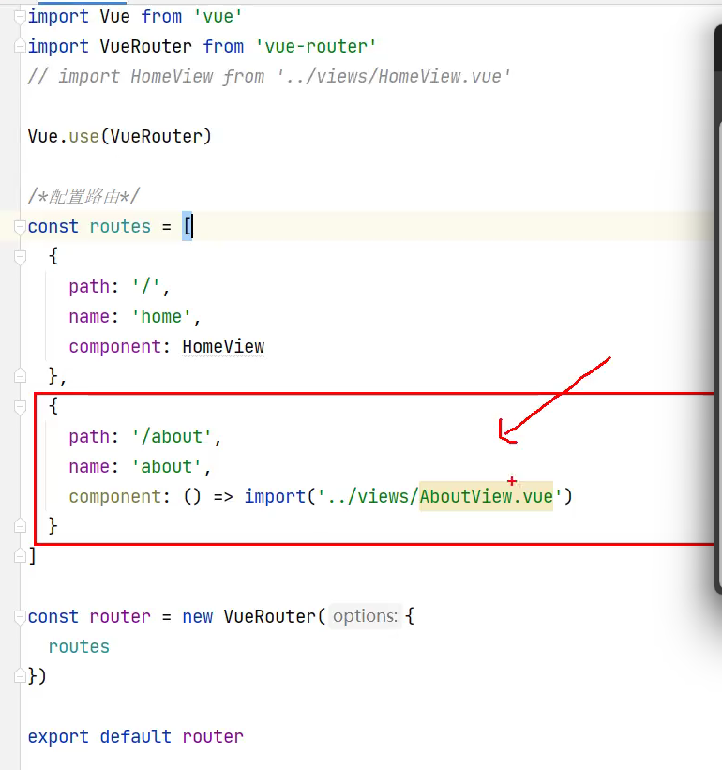This screenshot has height=770, width=722.
Task: Click the 'router' variable in const router declaration
Action: pyautogui.click(x=120, y=617)
